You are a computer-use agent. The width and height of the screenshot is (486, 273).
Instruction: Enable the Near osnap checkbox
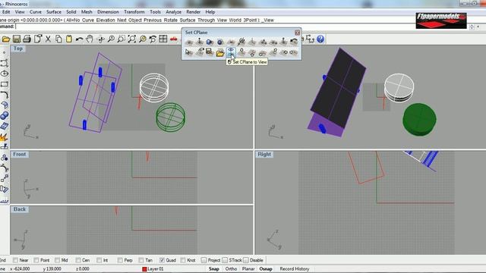(15, 260)
